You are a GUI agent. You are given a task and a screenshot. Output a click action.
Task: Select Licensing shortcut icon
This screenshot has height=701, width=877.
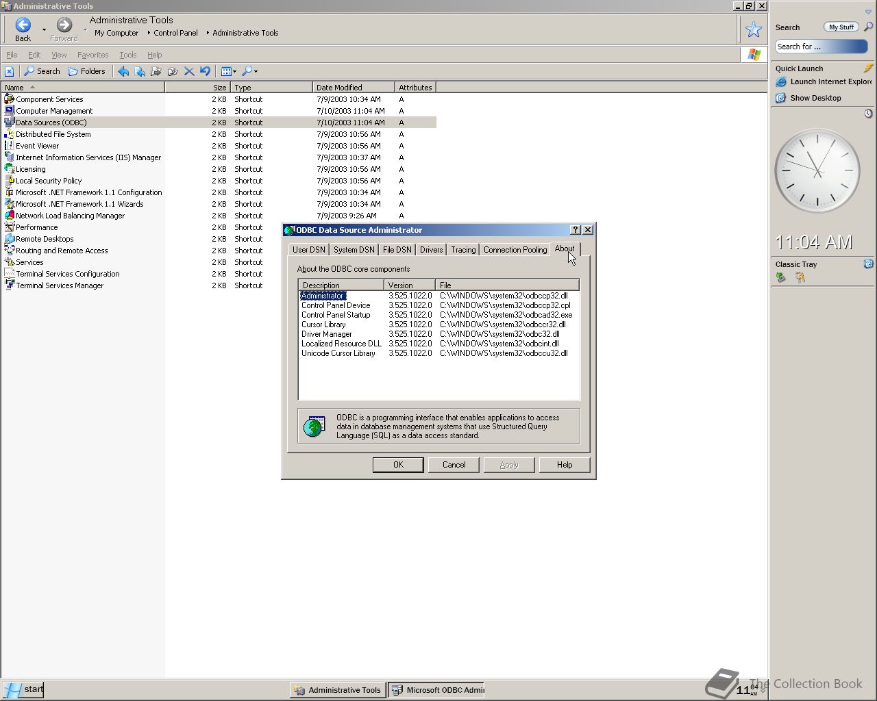click(x=10, y=169)
